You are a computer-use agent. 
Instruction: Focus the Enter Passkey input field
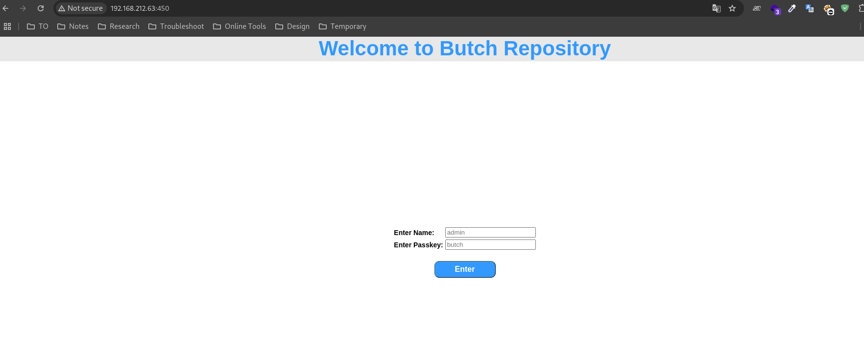point(490,245)
